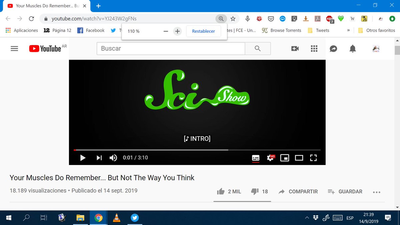400x225 pixels.
Task: Switch the ESP keyboard language
Action: [350, 218]
